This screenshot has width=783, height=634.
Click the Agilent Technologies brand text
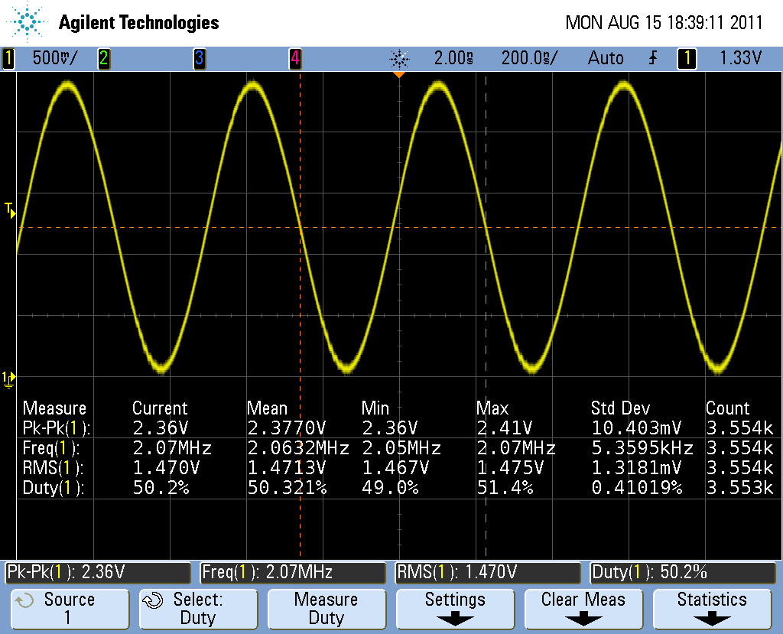tap(139, 22)
